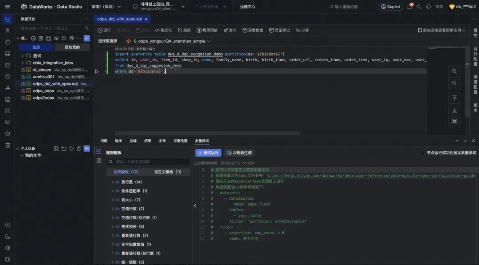Click the Data Studio code icon in sidebar
This screenshot has height=265, width=479.
[x=8, y=19]
